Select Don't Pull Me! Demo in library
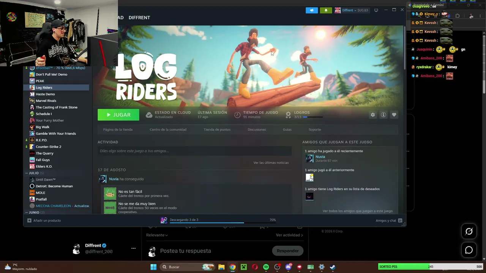 pyautogui.click(x=51, y=74)
